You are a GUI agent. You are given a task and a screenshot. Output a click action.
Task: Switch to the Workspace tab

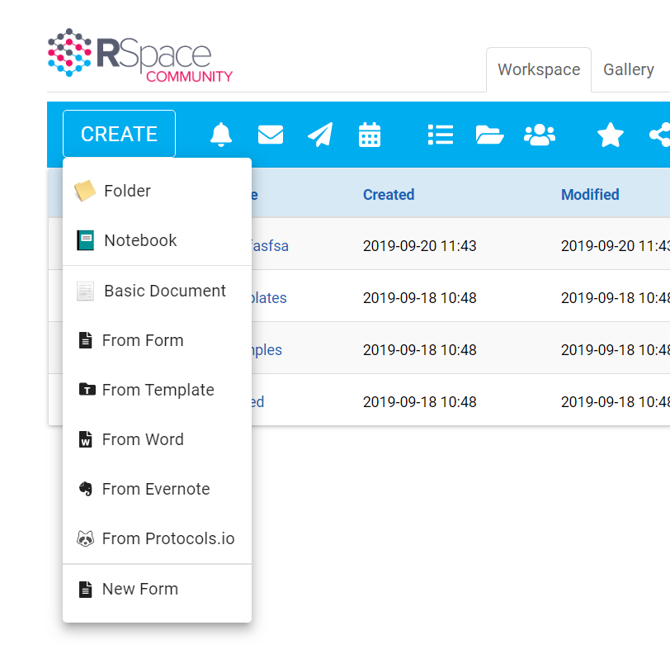click(539, 69)
